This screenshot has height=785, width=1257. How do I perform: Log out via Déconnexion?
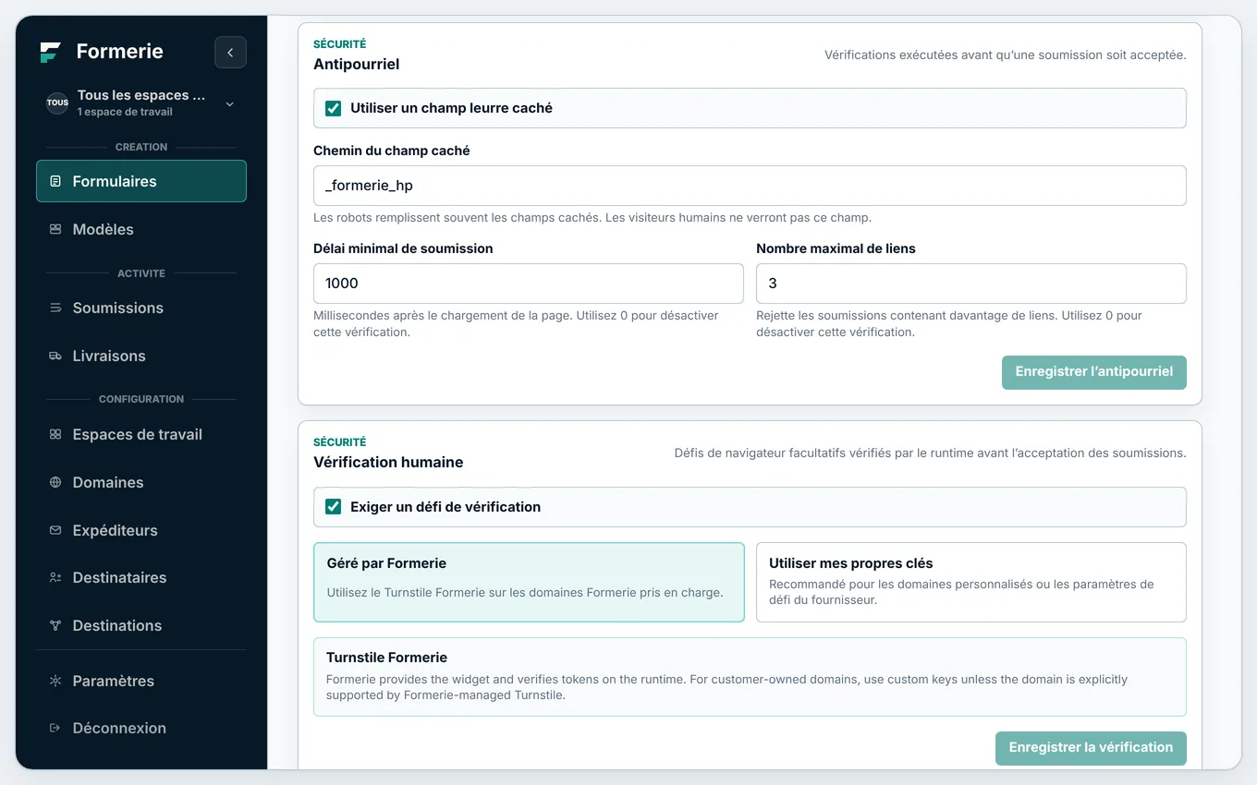tap(141, 728)
